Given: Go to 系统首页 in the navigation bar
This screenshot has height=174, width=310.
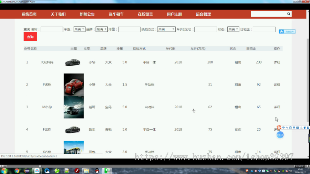Looking at the screenshot, I should [x=29, y=14].
